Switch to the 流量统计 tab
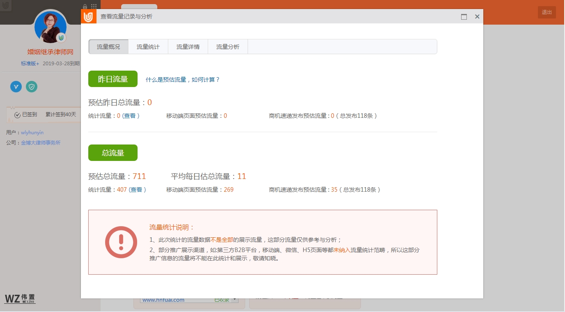The height and width of the screenshot is (312, 565). point(148,47)
